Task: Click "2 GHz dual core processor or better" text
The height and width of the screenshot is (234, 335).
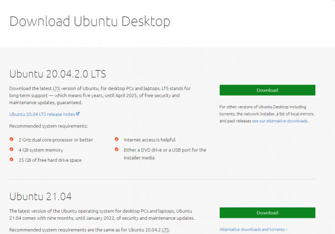Action: [56, 140]
